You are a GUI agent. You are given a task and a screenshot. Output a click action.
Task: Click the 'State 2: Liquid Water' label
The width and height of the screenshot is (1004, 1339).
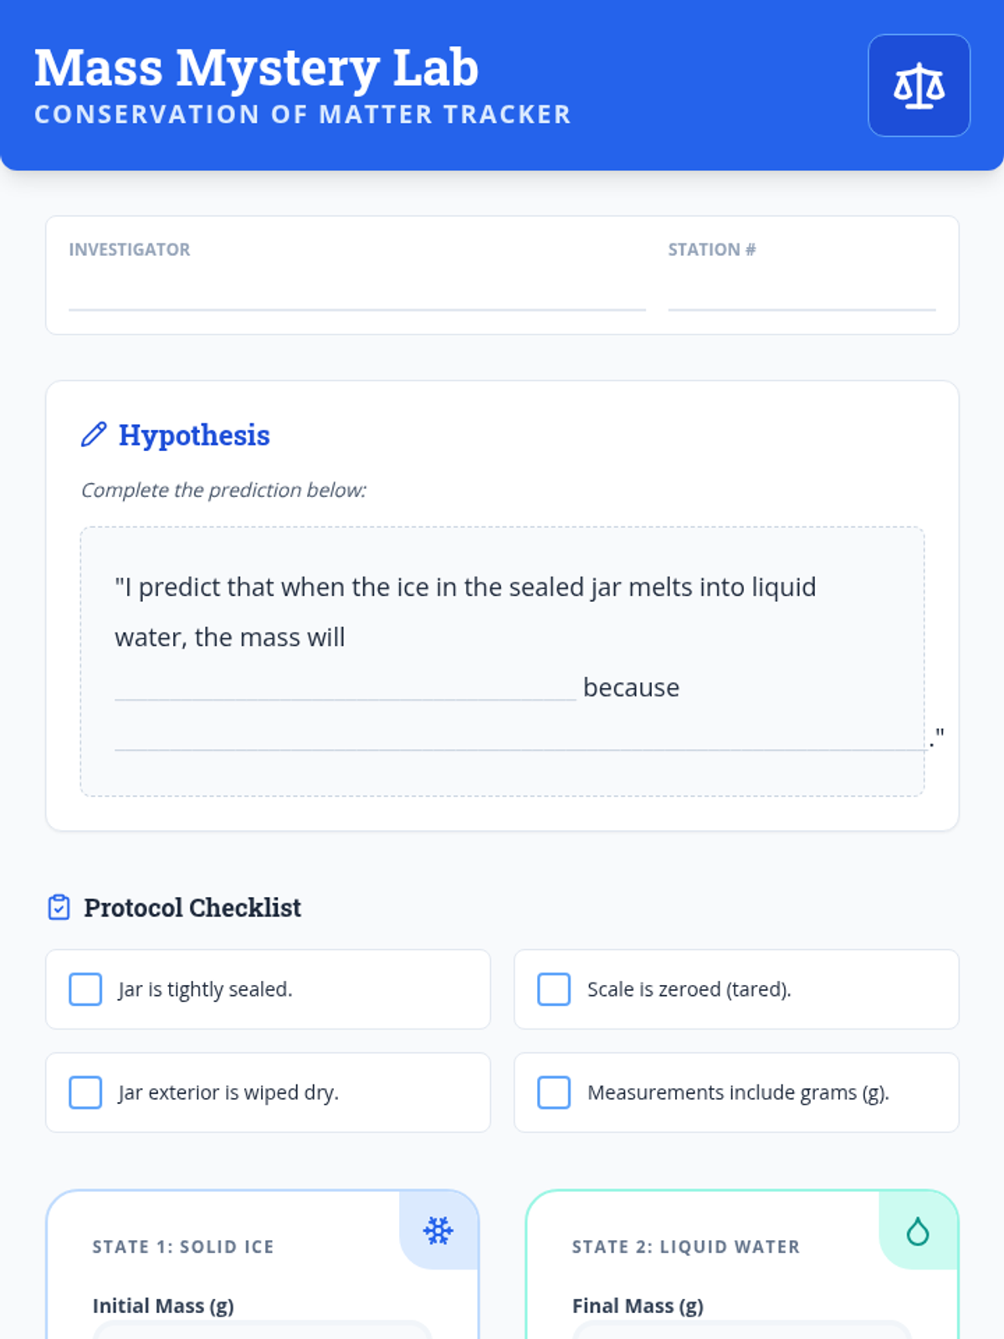tap(686, 1246)
